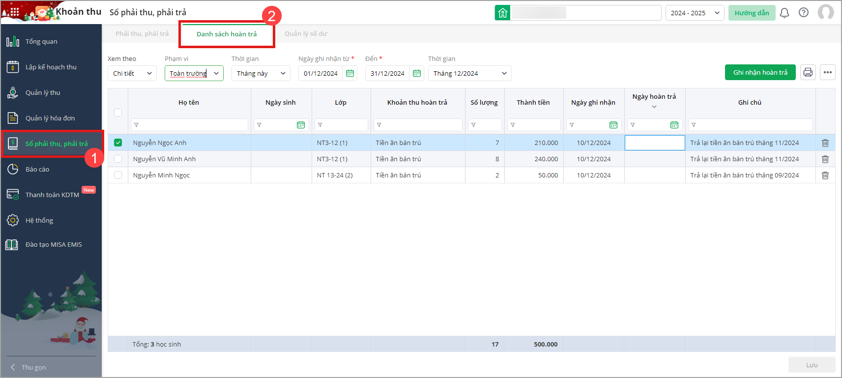This screenshot has width=842, height=378.
Task: Click the Ghi nhận hoàn trả button
Action: point(760,72)
